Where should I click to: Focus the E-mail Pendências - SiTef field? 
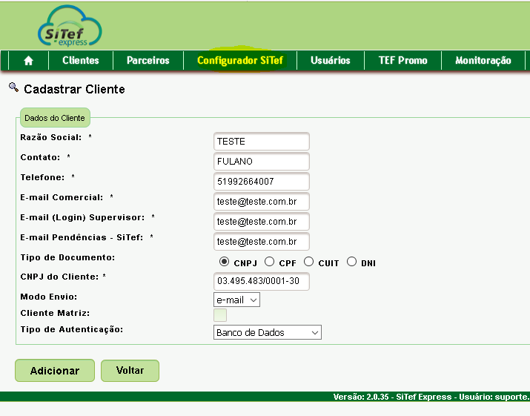[x=262, y=242]
